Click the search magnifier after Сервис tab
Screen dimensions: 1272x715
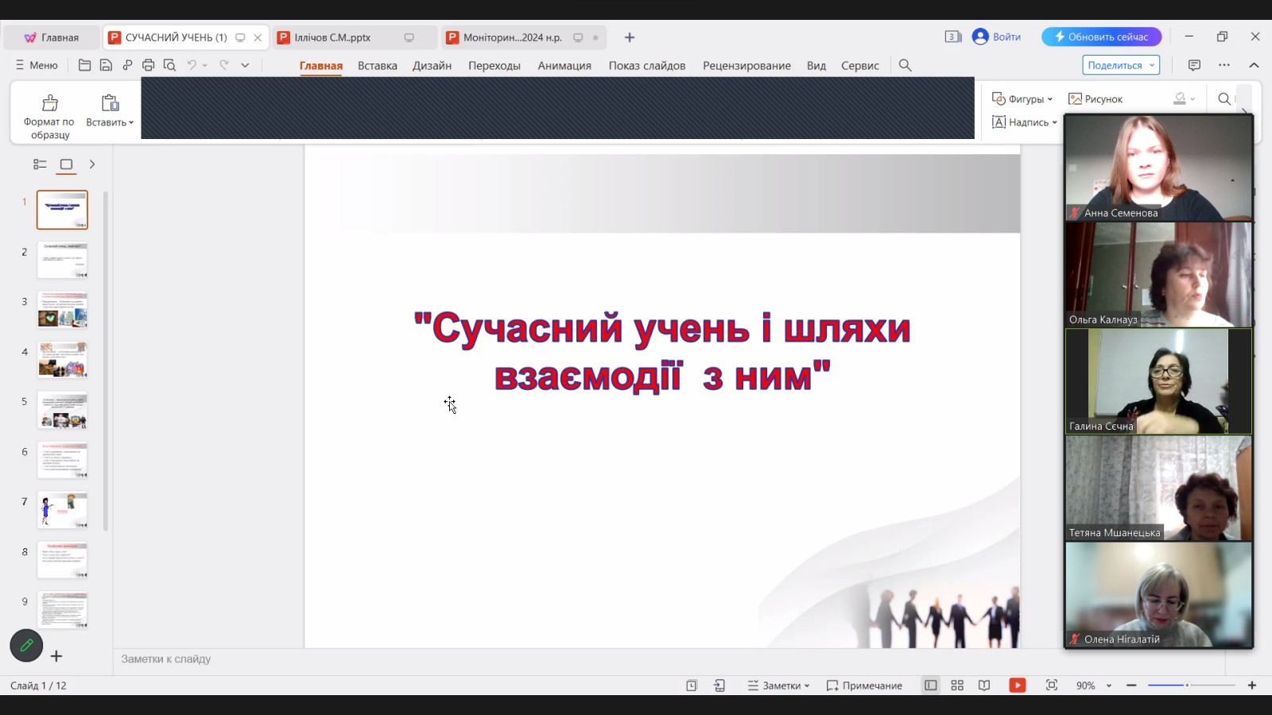905,65
